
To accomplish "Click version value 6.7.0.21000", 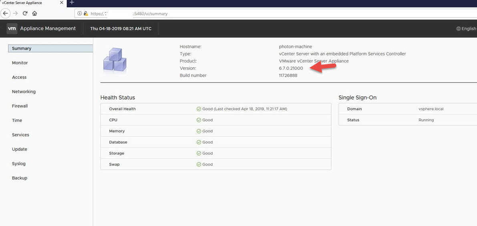I will 291,68.
